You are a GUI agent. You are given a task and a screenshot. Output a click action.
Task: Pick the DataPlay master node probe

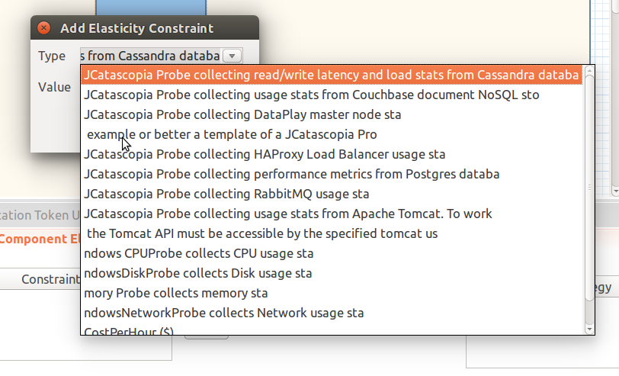[x=243, y=115]
